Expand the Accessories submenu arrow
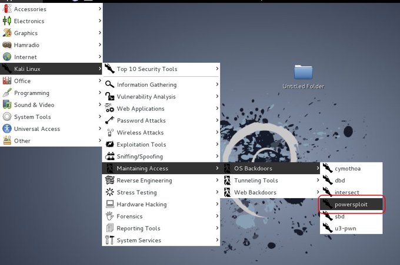Viewport: 400px width, 265px height. pyautogui.click(x=100, y=9)
